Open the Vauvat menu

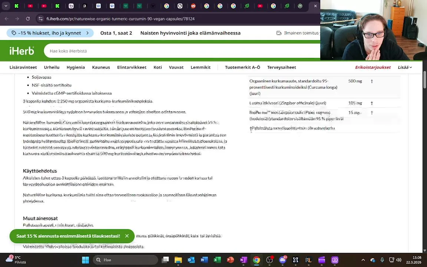(x=176, y=67)
